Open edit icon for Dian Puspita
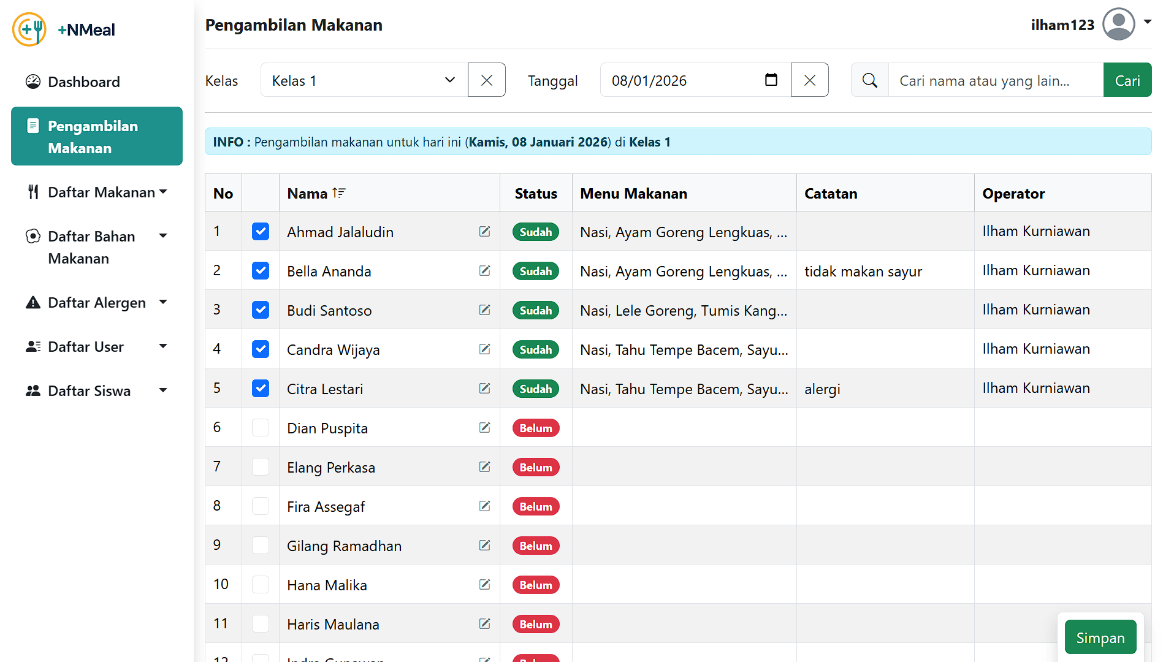Screen dimensions: 1163x662 pos(484,427)
